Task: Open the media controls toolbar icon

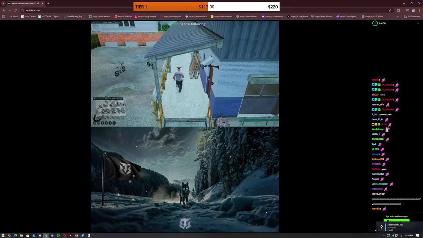Action: click(x=407, y=10)
